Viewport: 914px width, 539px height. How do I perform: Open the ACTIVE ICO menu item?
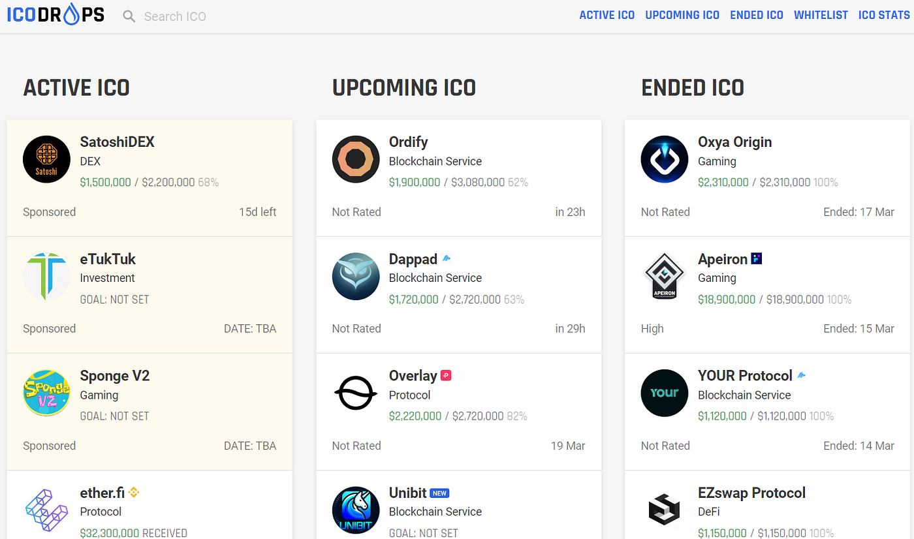tap(607, 15)
